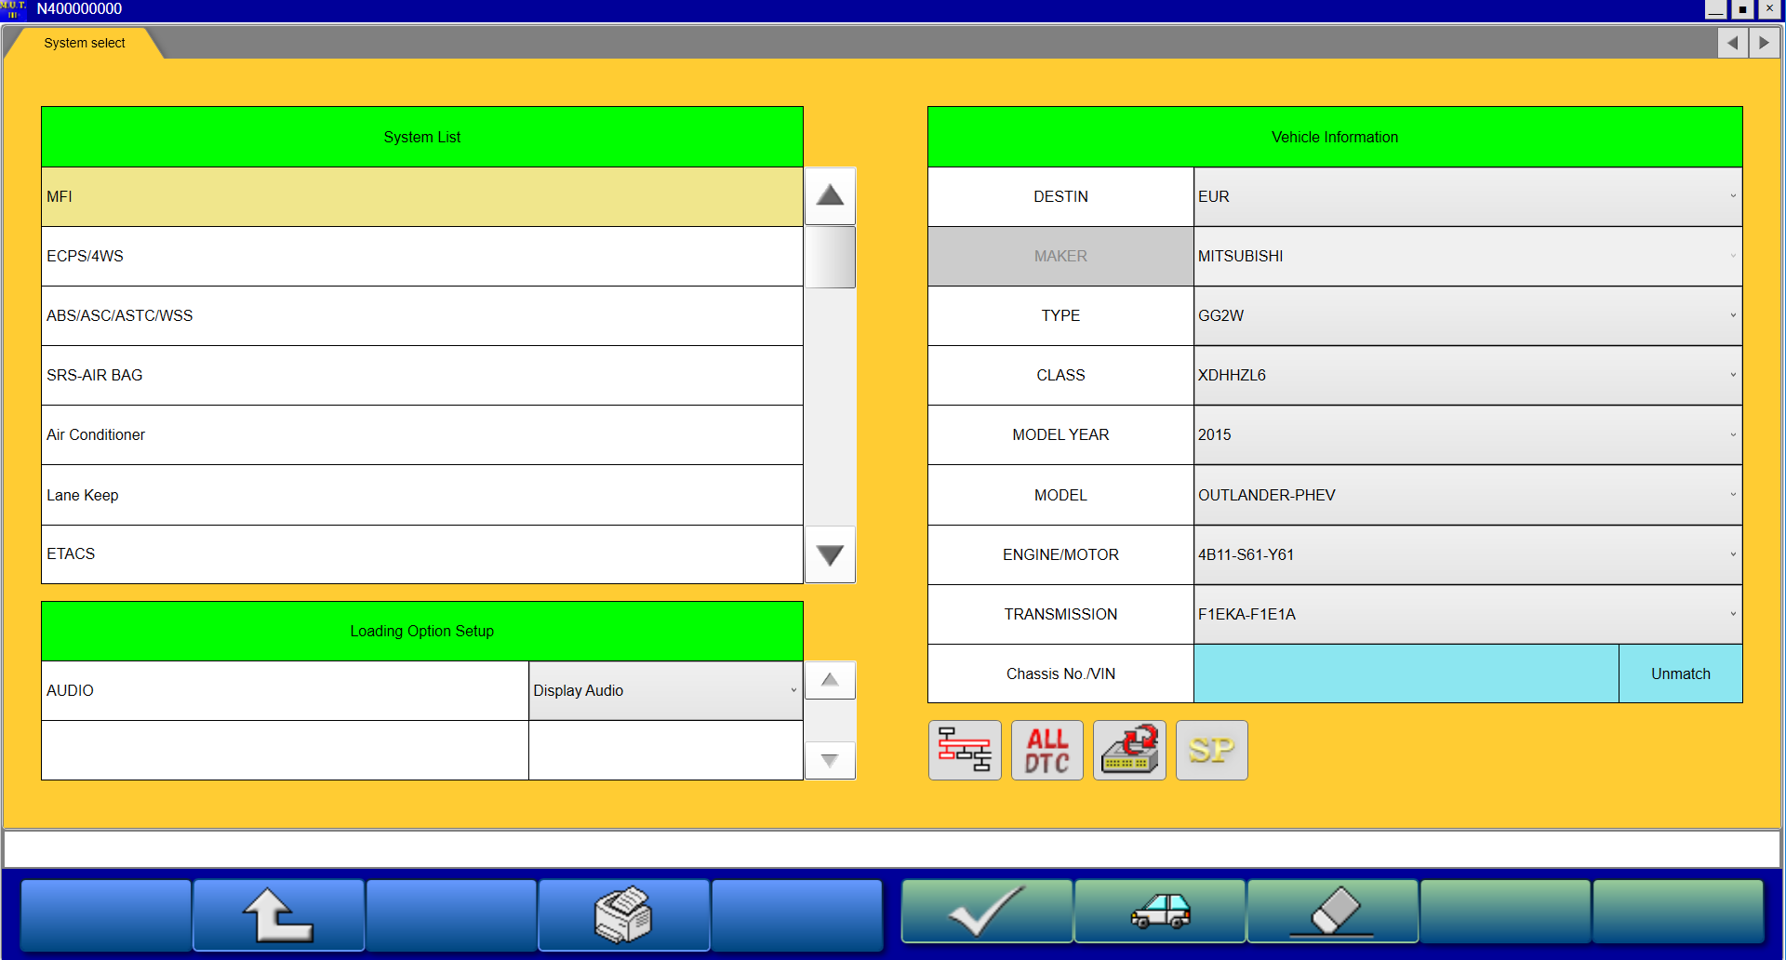Viewport: 1786px width, 960px height.
Task: Click the eraser clear icon
Action: 1332,912
